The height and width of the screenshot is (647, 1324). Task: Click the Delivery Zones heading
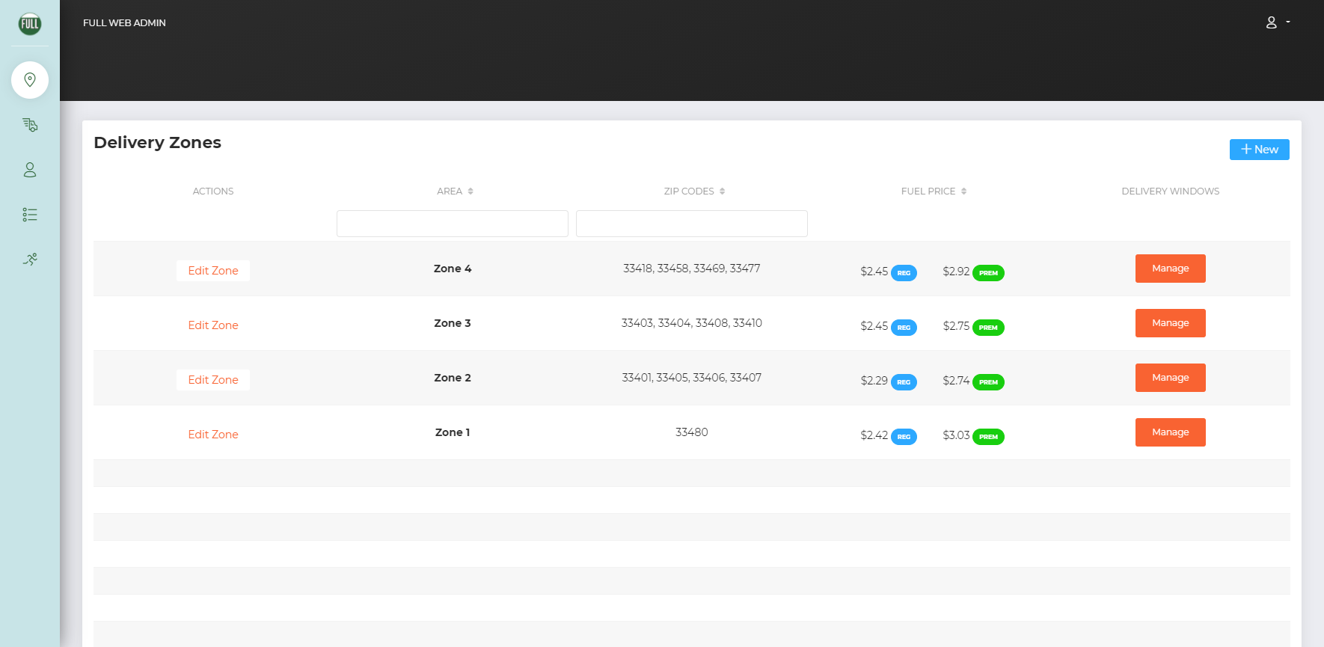click(x=158, y=143)
